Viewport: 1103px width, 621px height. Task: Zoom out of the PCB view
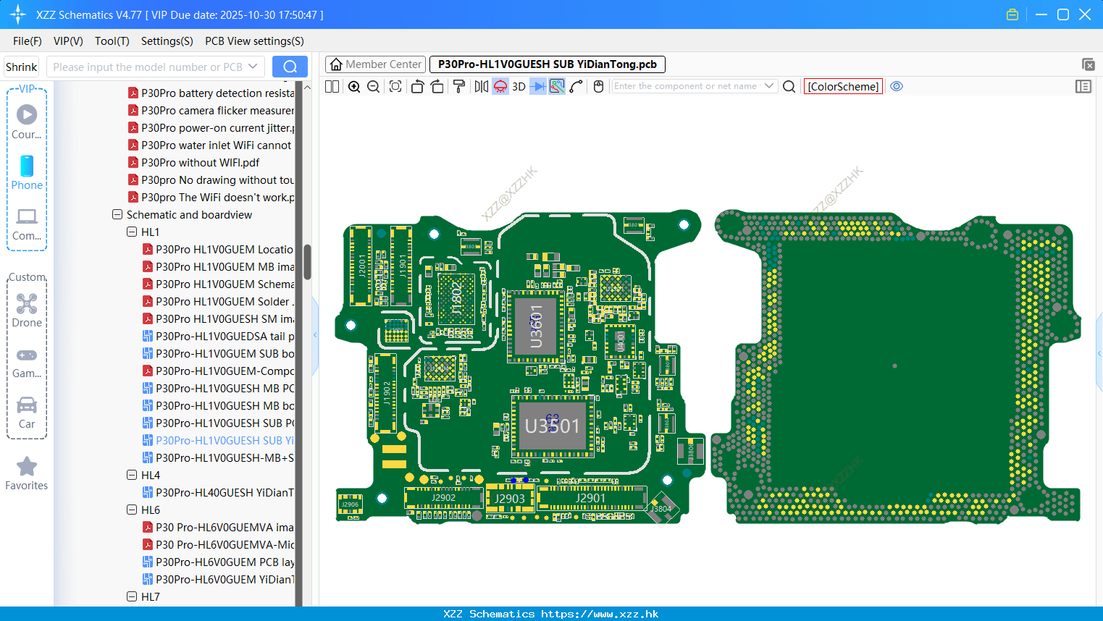(373, 86)
